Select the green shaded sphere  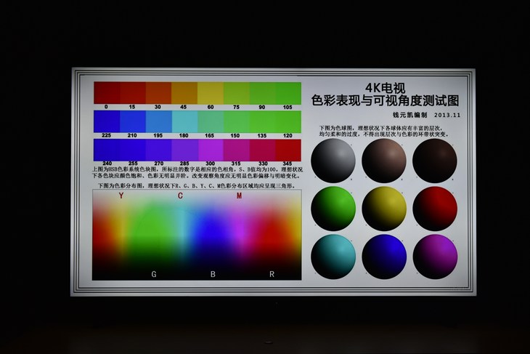333,209
